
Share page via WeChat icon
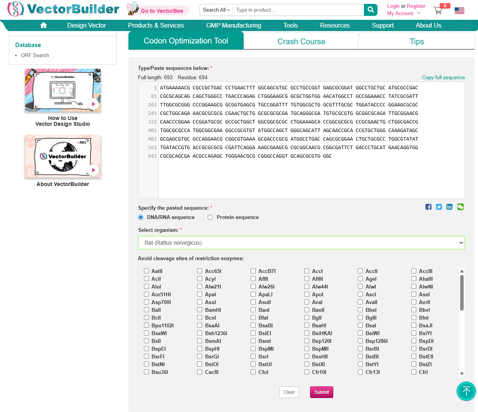click(460, 207)
